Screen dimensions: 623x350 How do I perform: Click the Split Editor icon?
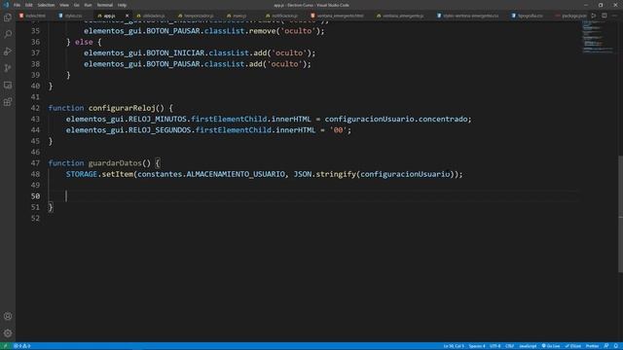604,16
